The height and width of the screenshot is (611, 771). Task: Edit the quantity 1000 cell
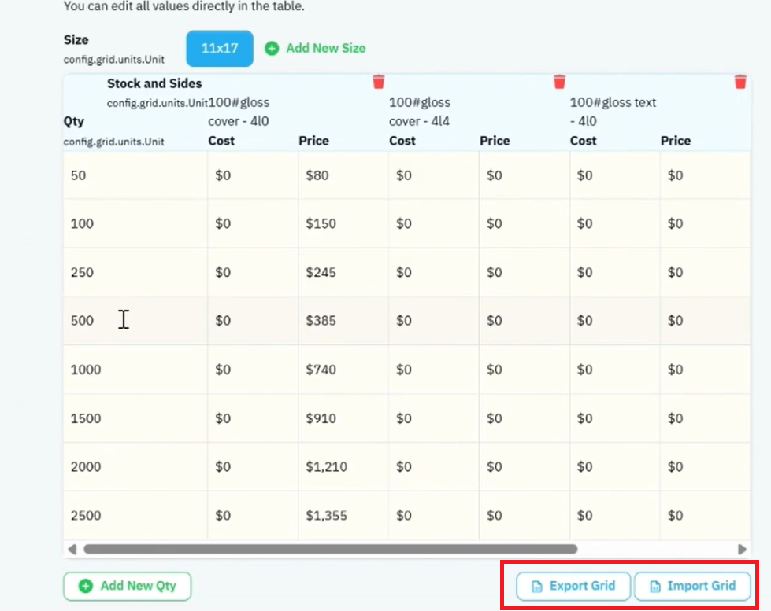pos(135,370)
